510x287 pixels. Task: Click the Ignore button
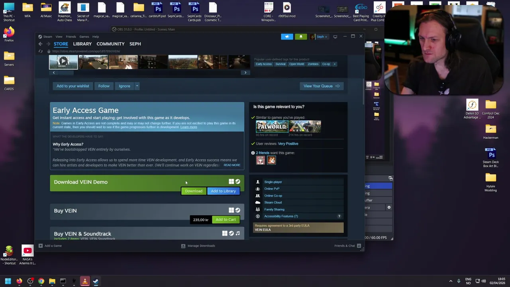point(124,86)
